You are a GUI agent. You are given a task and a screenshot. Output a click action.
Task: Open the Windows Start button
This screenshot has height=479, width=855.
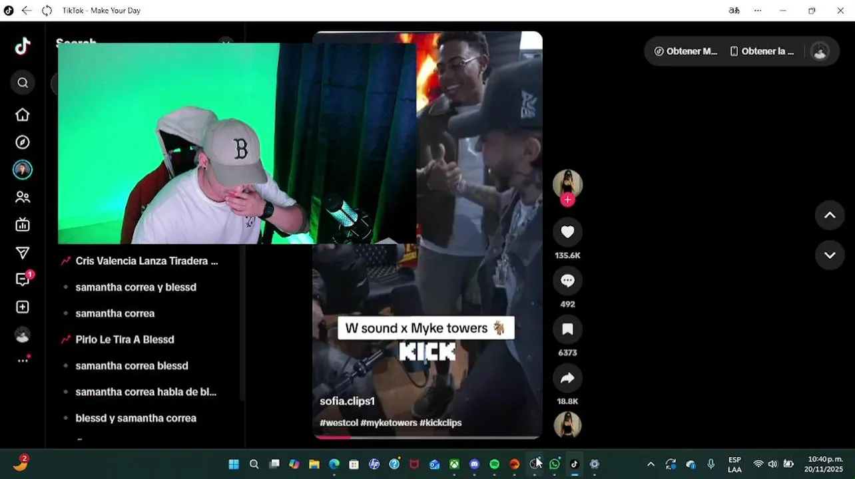coord(234,464)
